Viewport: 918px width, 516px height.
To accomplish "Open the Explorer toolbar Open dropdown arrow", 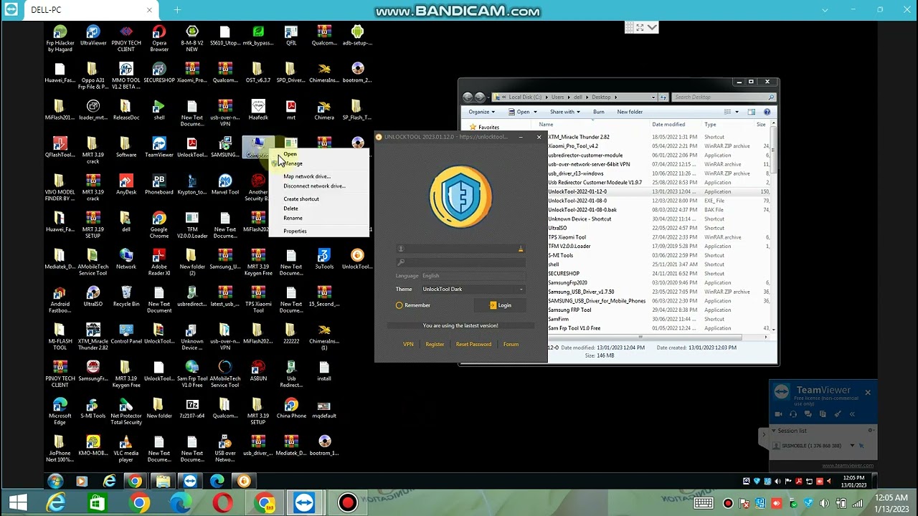I will click(535, 112).
